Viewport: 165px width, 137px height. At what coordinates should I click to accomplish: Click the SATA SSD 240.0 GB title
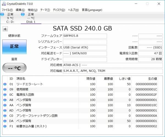tap(82, 28)
